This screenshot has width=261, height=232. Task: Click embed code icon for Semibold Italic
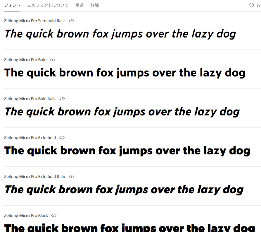pyautogui.click(x=71, y=21)
